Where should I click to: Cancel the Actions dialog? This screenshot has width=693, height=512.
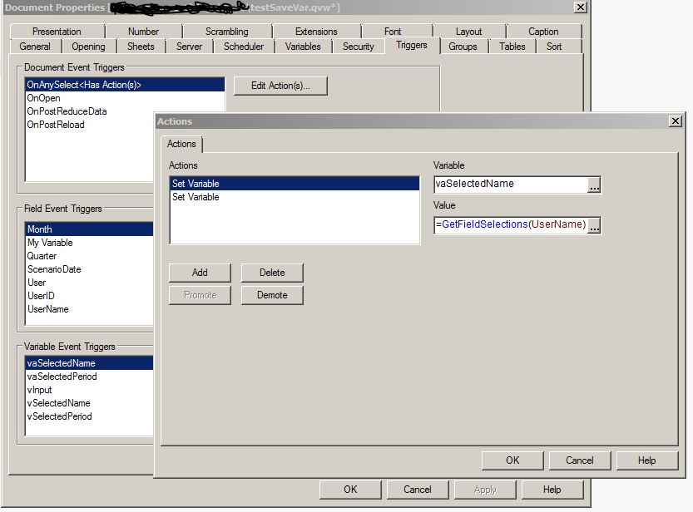(579, 460)
